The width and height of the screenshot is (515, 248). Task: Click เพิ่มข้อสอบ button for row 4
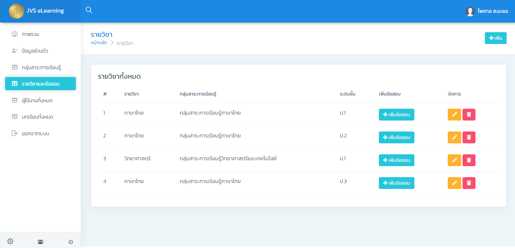pyautogui.click(x=396, y=183)
